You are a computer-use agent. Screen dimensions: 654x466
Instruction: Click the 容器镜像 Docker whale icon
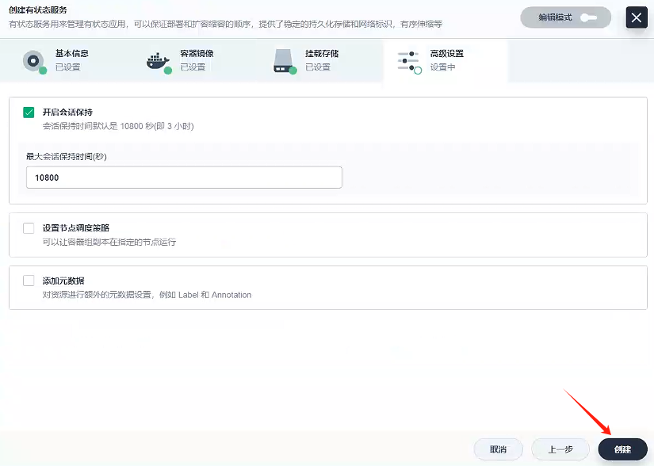click(159, 62)
